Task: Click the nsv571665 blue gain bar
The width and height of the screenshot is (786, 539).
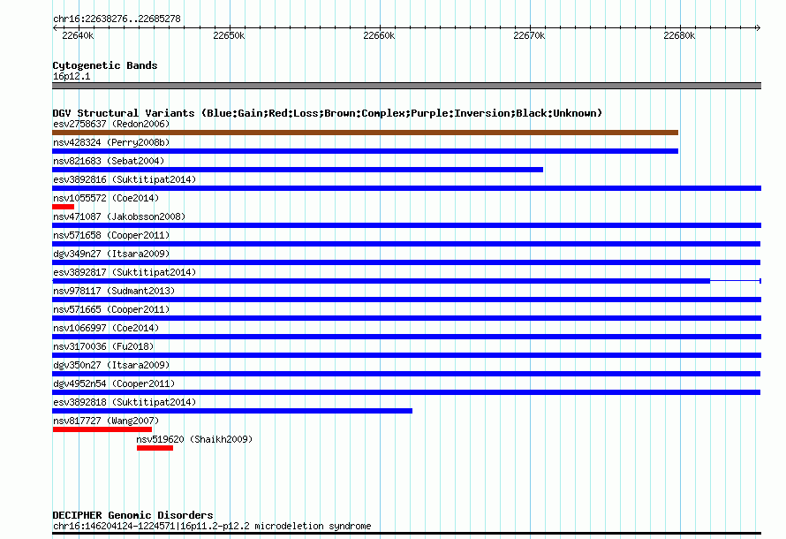Action: (406, 318)
